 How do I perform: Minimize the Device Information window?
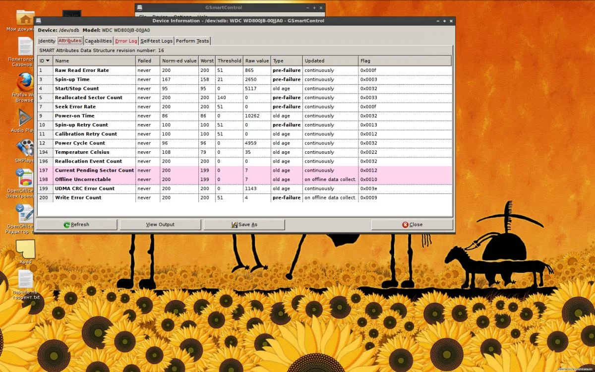437,21
